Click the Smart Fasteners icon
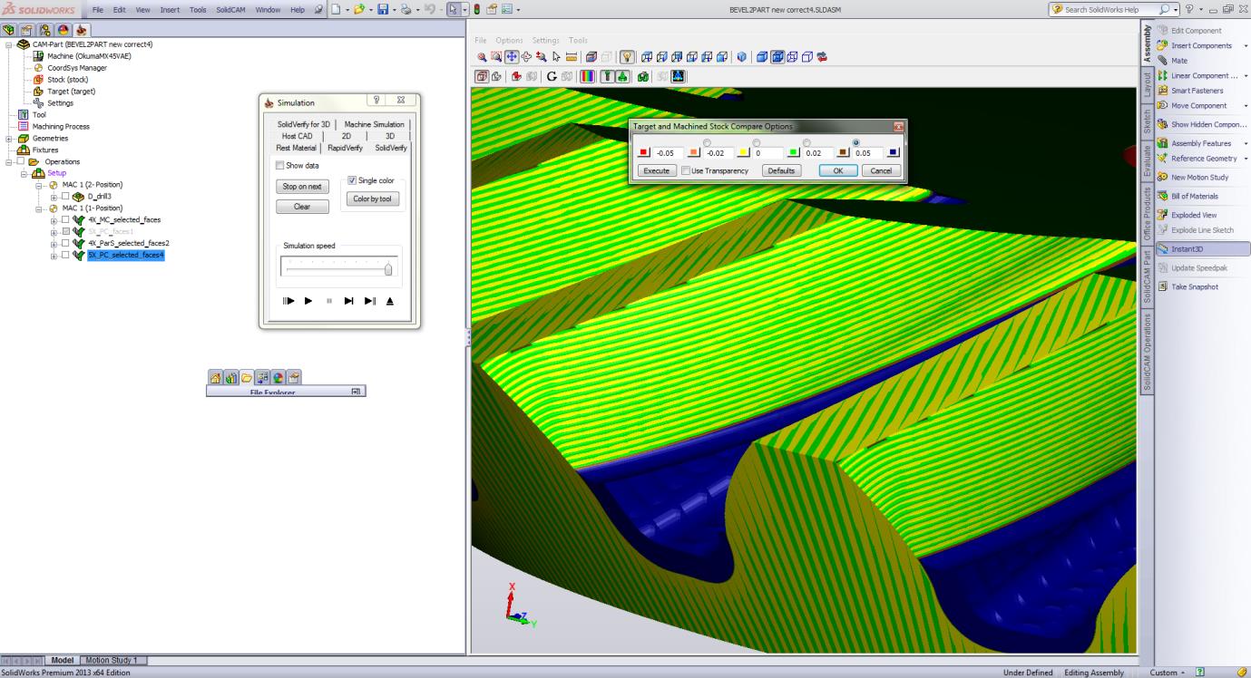Viewport: 1251px width, 678px height. (x=1163, y=91)
